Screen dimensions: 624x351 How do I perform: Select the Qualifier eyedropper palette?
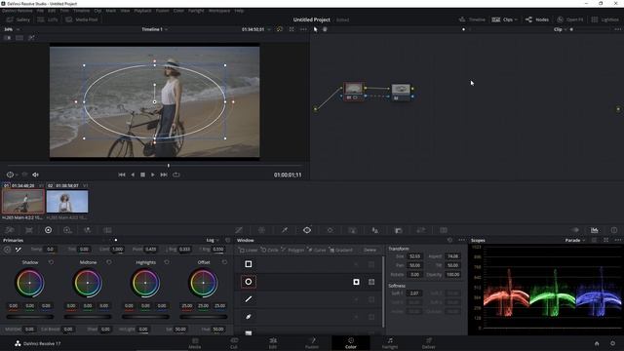click(x=285, y=230)
